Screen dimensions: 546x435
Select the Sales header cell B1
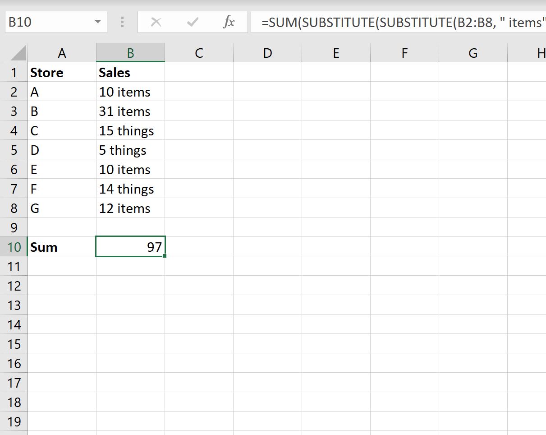(x=130, y=72)
